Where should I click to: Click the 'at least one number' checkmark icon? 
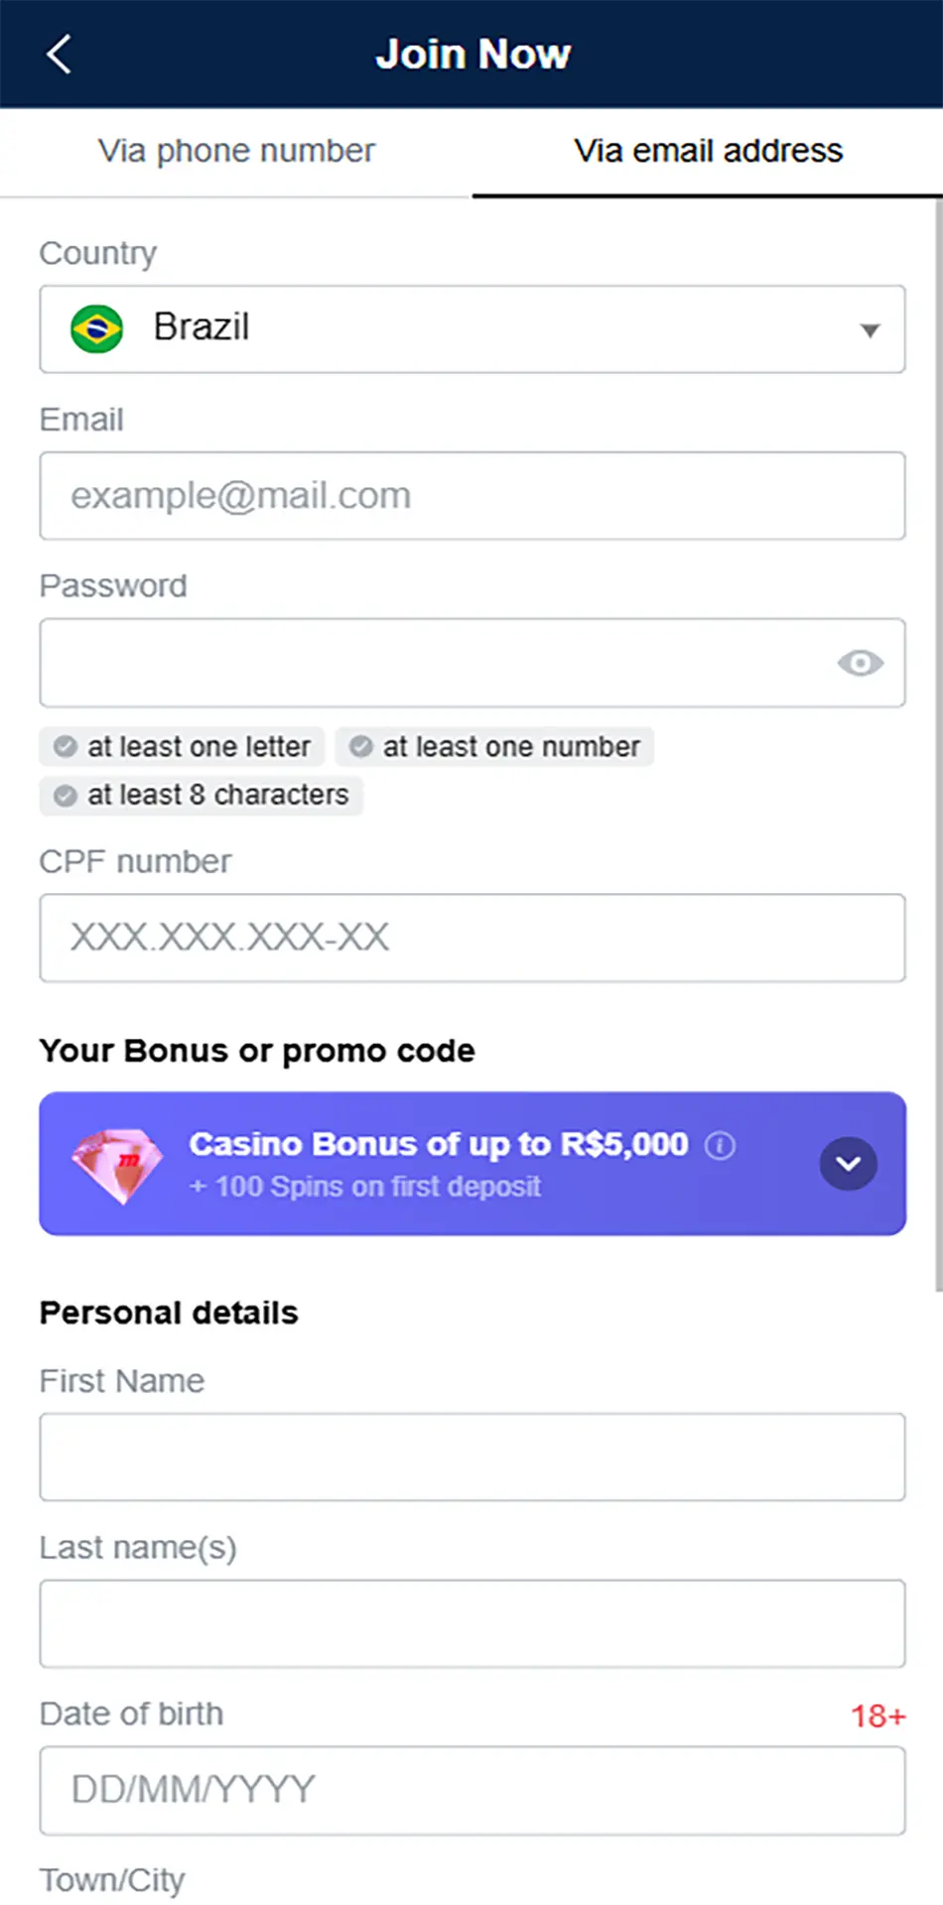tap(361, 747)
